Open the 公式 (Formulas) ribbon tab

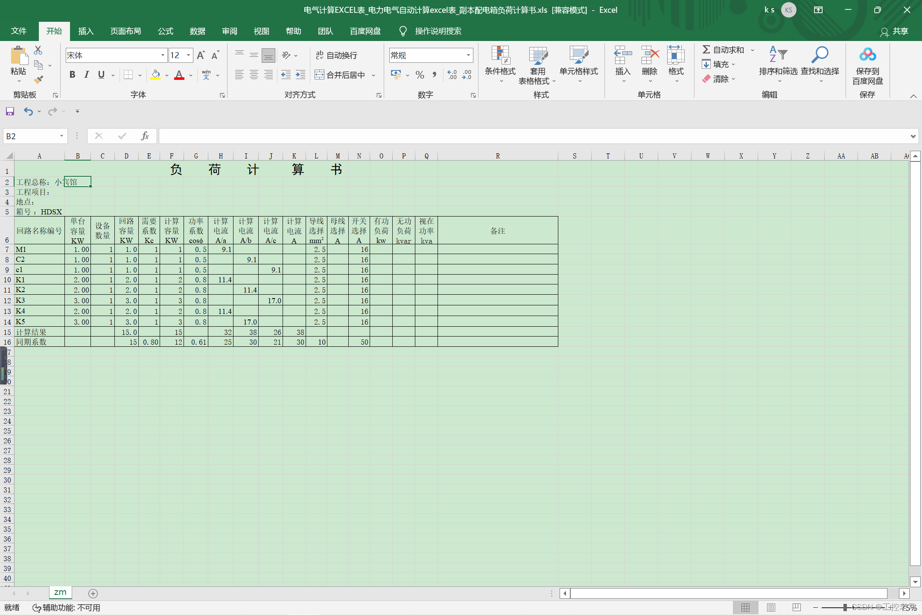pos(165,31)
